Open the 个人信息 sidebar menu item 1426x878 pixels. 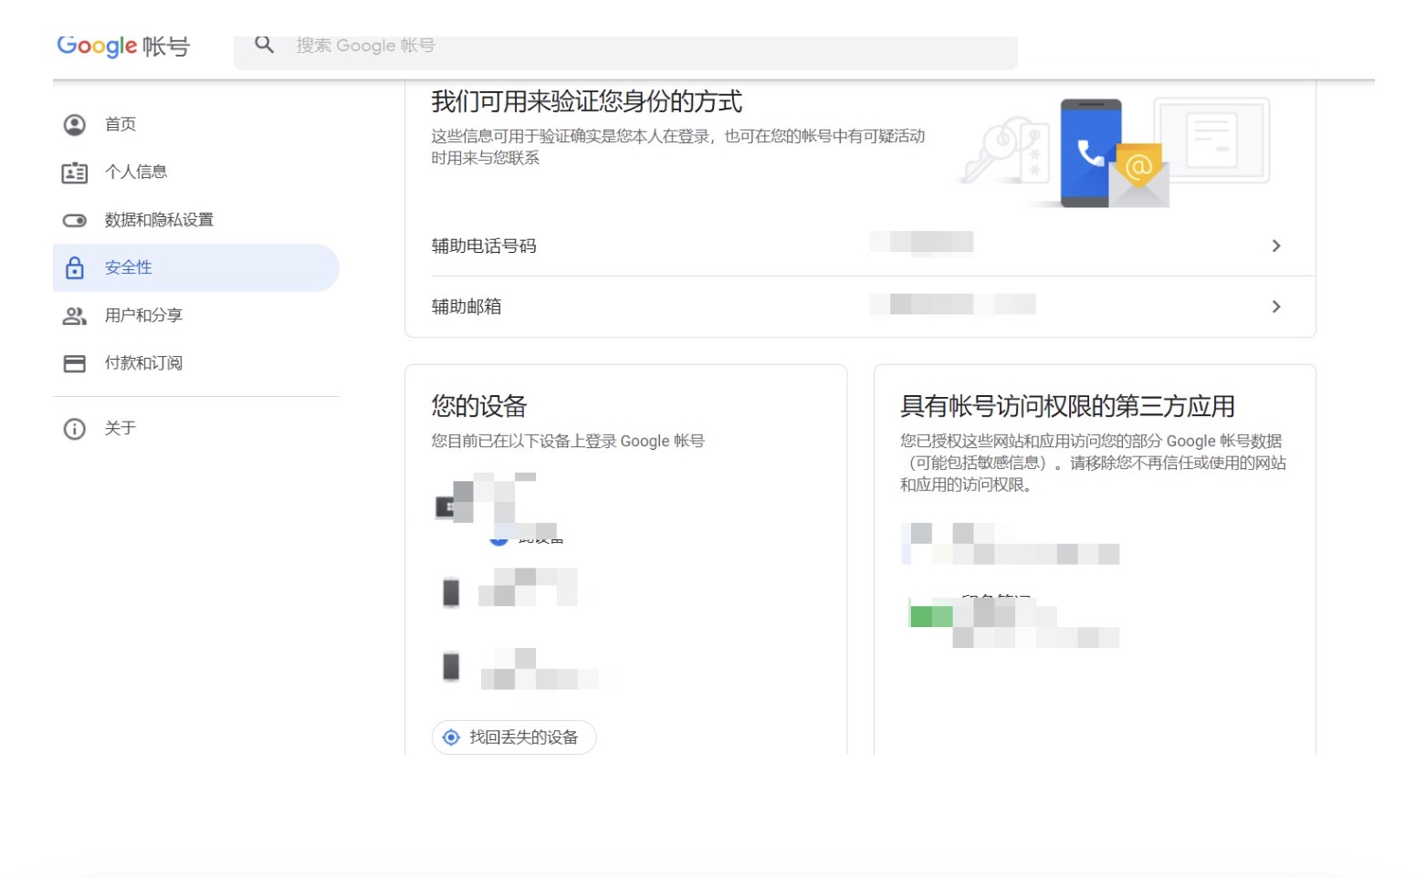pyautogui.click(x=195, y=172)
